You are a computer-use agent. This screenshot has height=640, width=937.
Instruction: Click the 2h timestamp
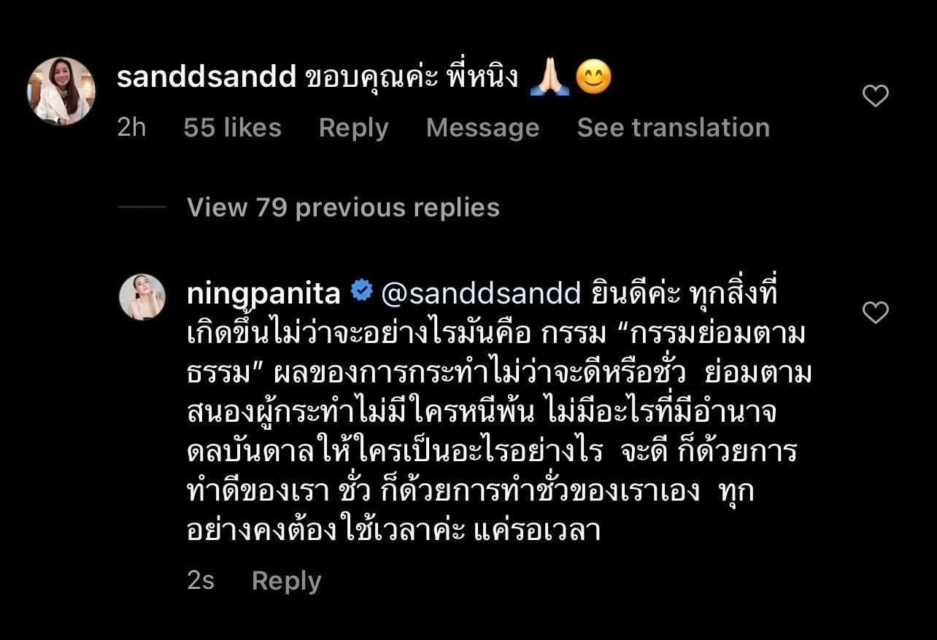131,128
